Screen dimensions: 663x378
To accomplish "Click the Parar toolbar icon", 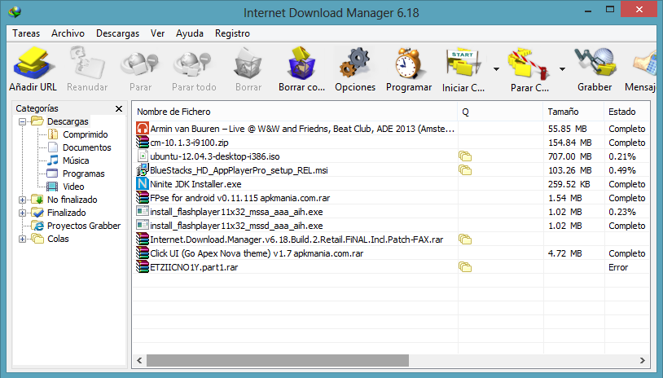I will point(139,64).
